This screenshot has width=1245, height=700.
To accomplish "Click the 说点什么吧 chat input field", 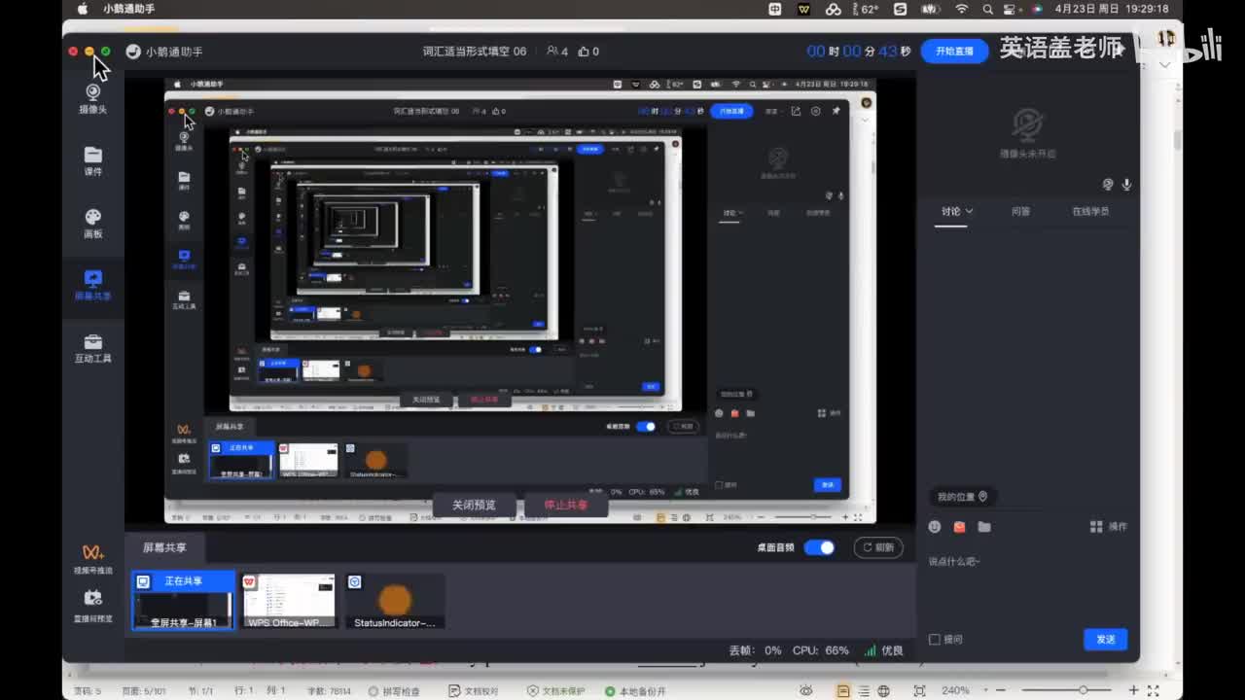I will tap(1027, 588).
